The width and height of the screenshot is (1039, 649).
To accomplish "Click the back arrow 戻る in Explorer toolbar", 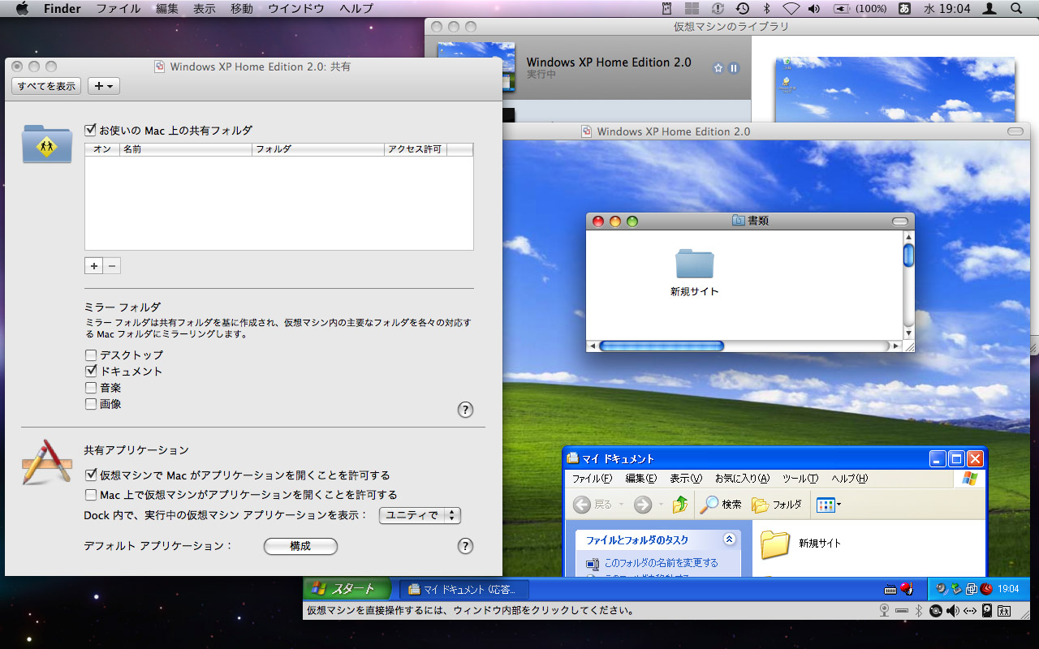I will coord(581,505).
